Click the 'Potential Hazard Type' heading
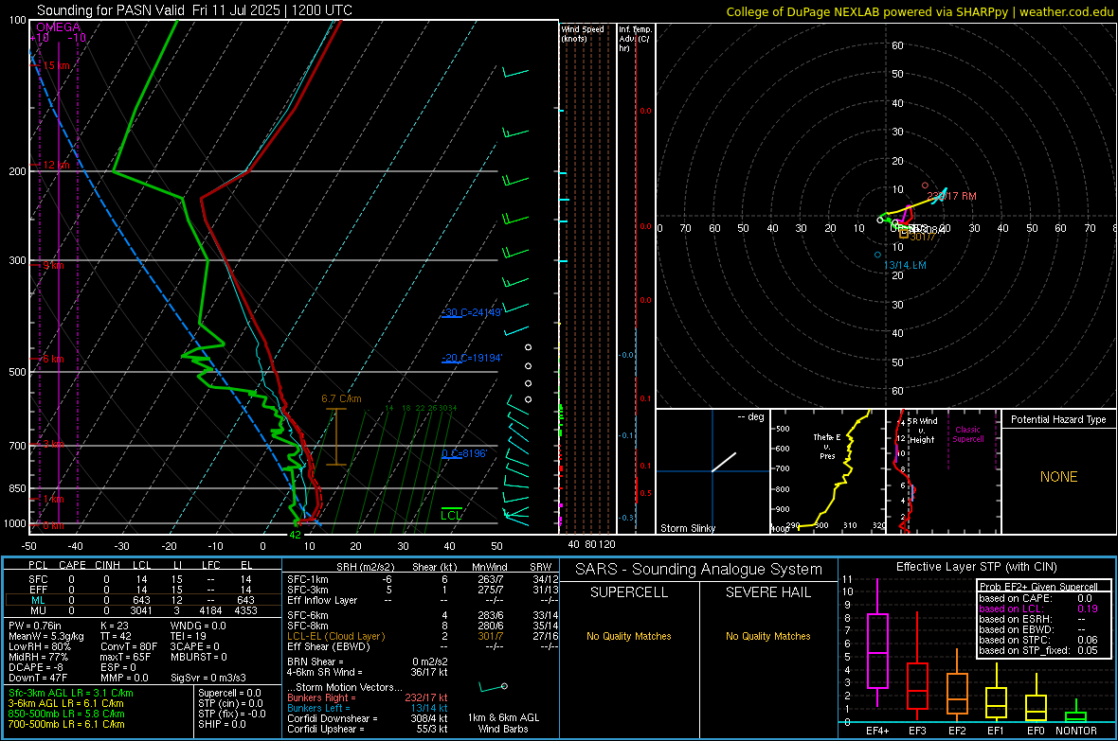 point(1059,419)
